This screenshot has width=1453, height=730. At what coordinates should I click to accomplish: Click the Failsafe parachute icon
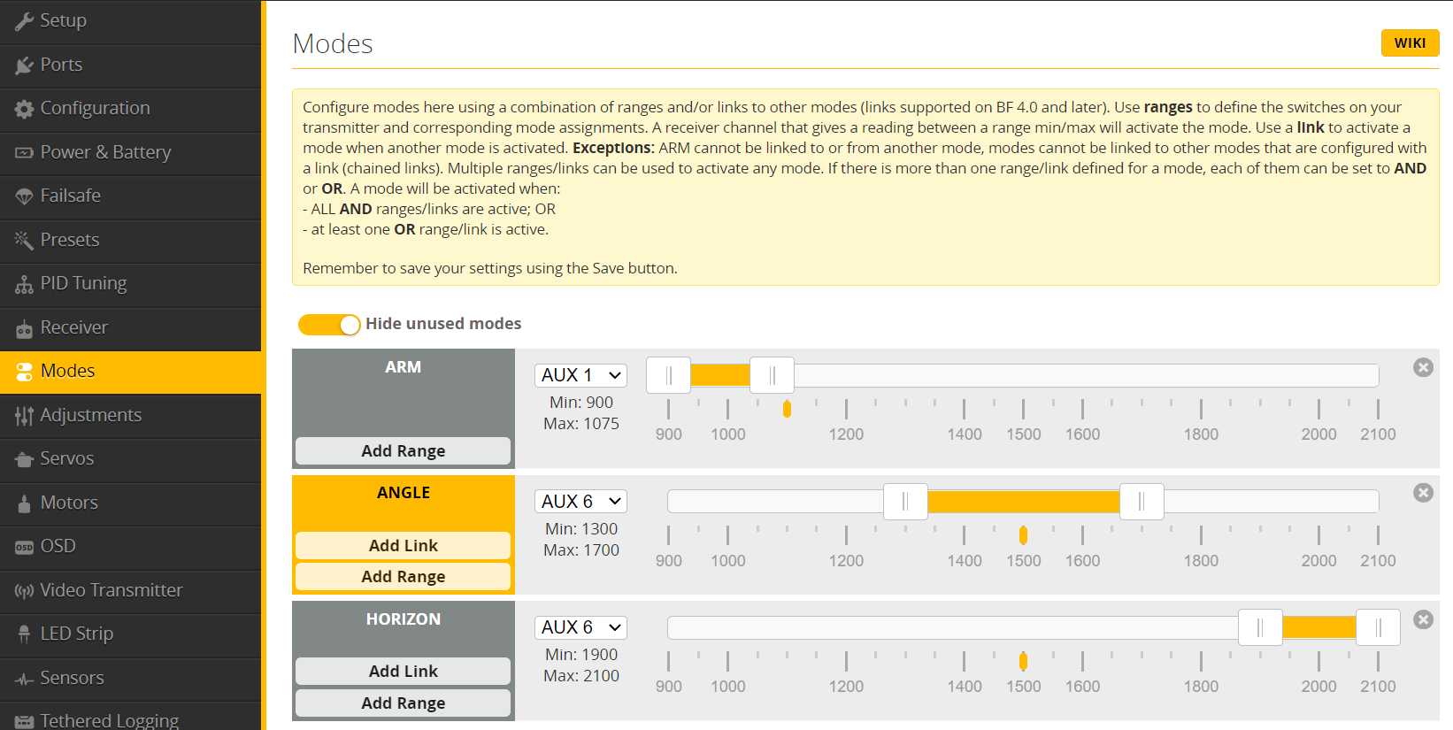[x=24, y=196]
